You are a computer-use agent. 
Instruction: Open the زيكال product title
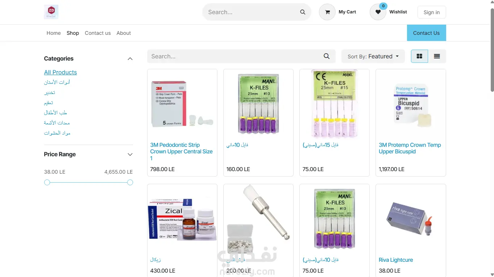[x=155, y=260]
